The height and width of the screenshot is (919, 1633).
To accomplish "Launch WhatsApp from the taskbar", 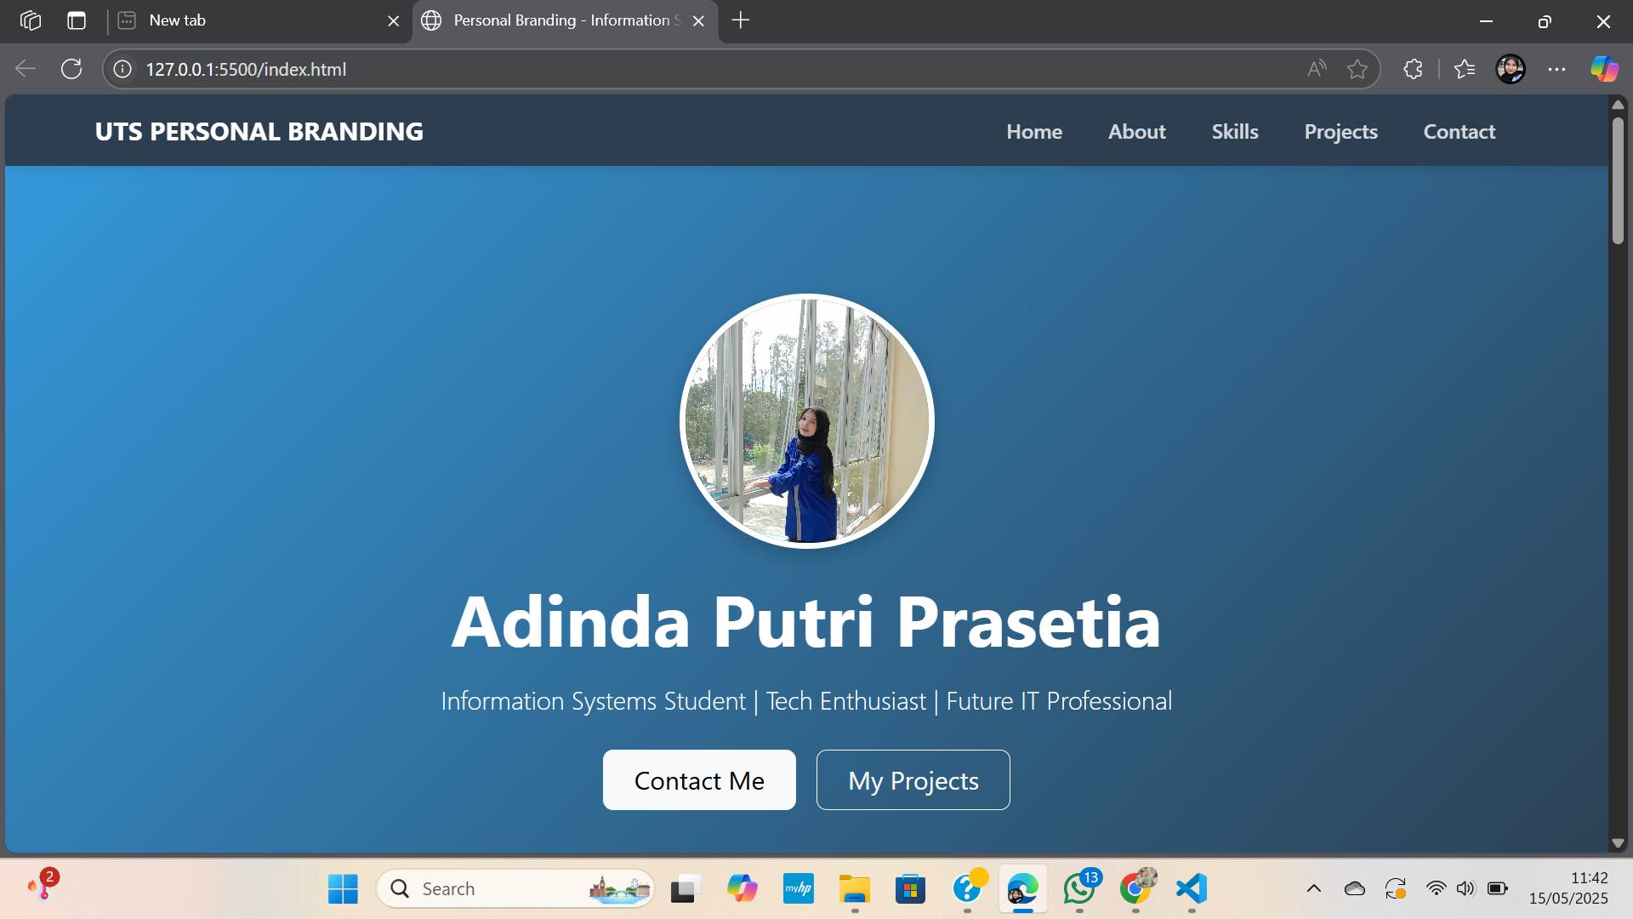I will [1080, 888].
